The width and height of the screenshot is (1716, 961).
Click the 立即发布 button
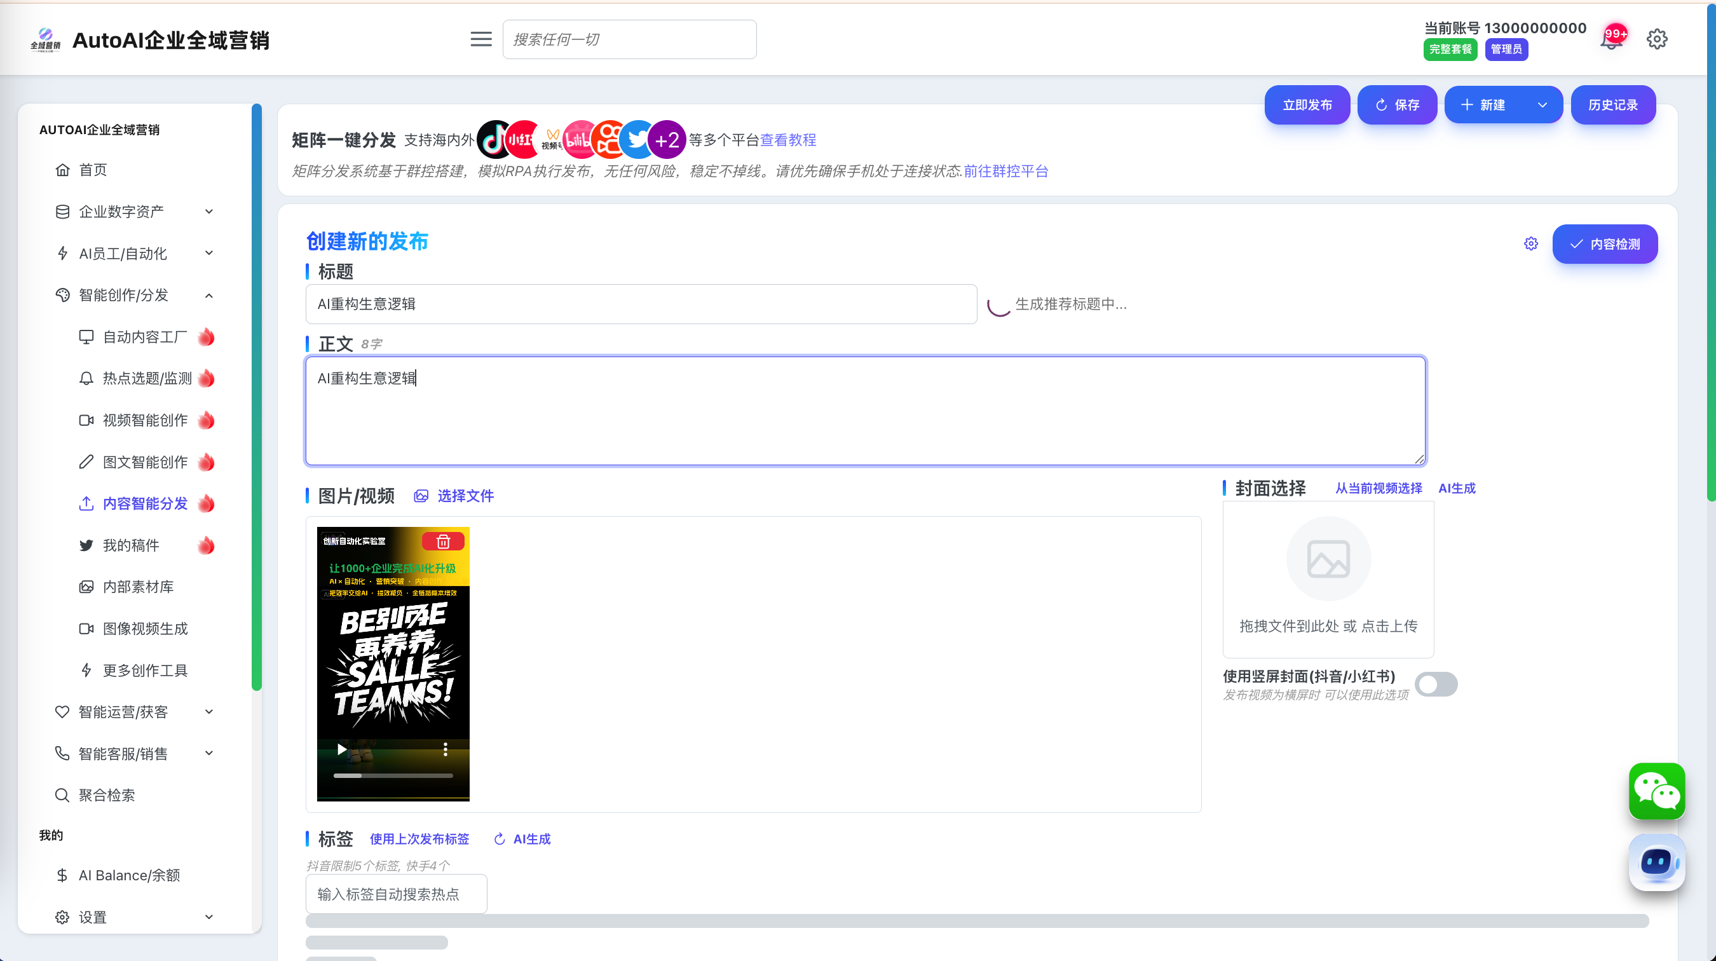[x=1306, y=106]
